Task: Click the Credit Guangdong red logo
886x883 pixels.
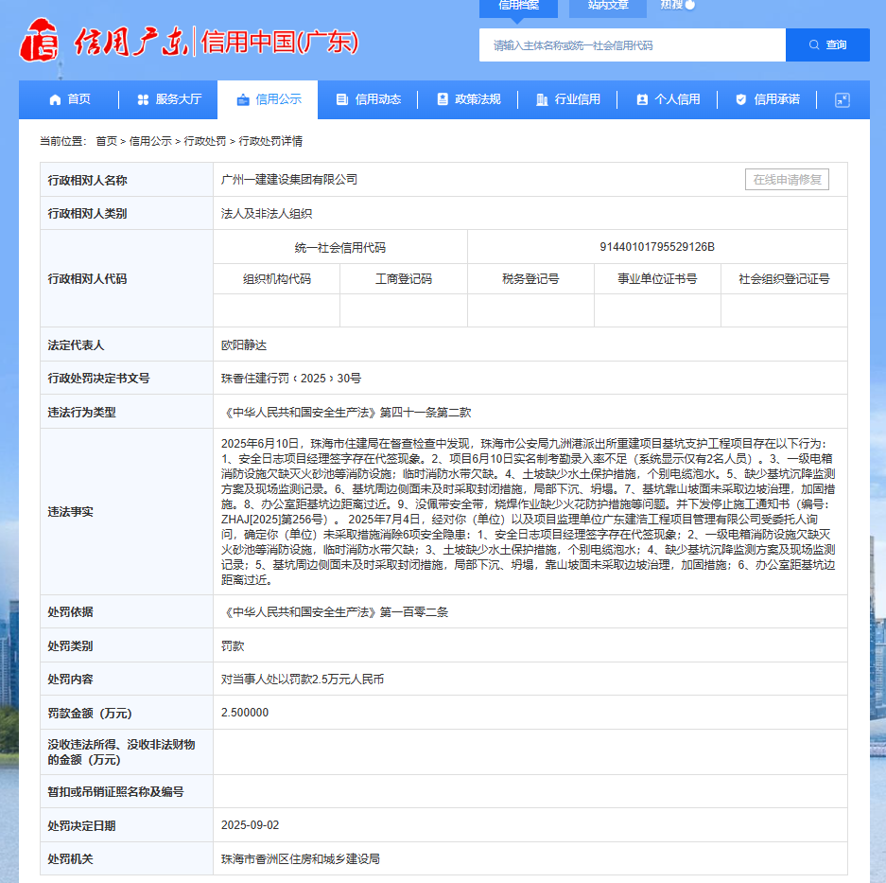Action: tap(39, 41)
